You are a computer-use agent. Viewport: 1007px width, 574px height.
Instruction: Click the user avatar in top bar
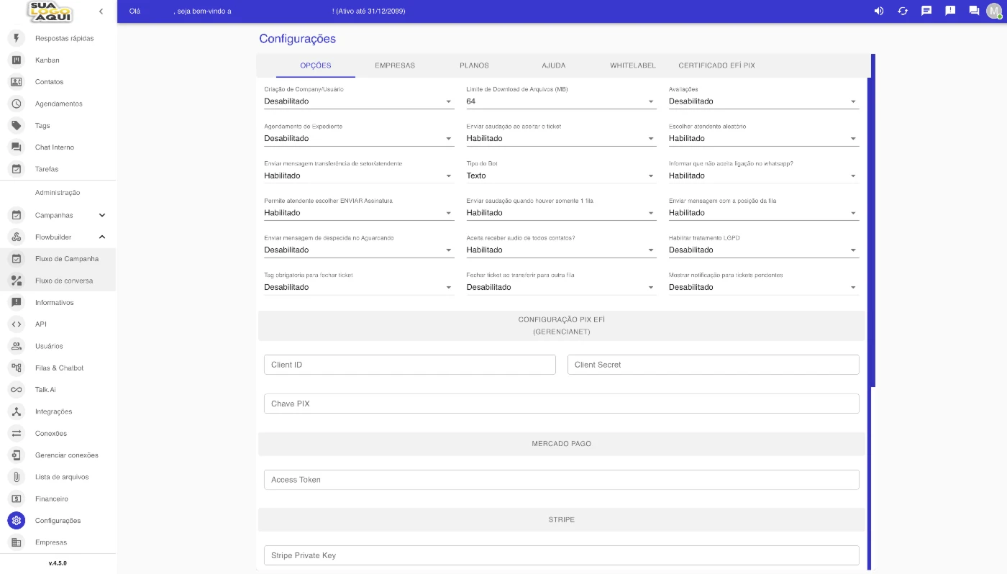993,11
